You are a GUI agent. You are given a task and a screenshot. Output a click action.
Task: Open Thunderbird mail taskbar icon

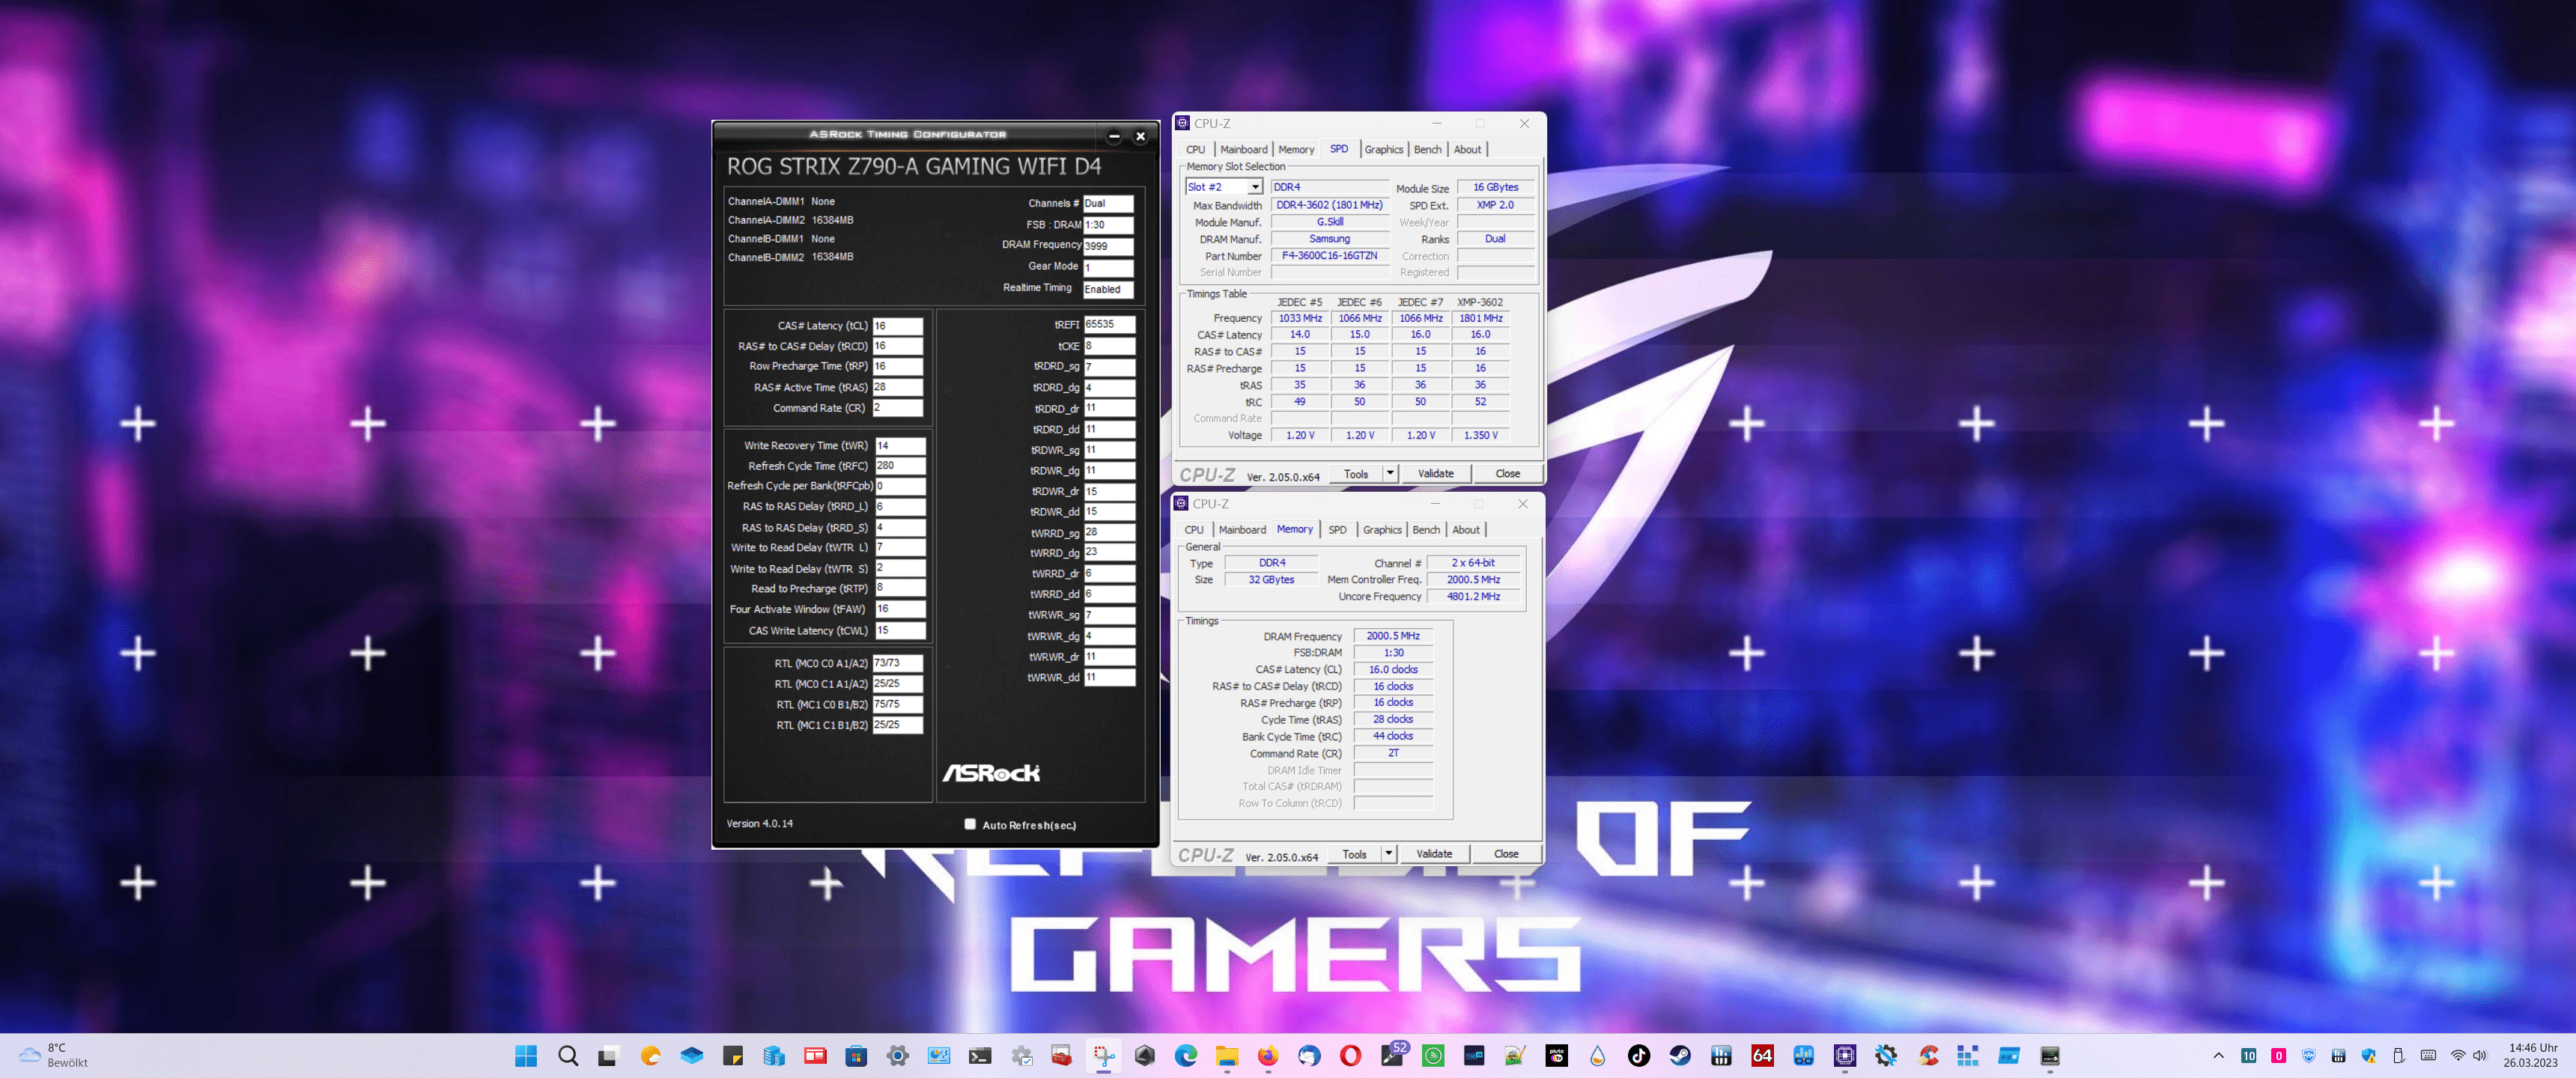pos(1309,1056)
